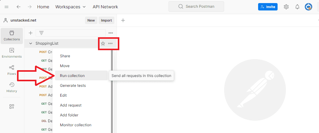Choose Generate tests menu entry
The width and height of the screenshot is (319, 133).
(x=73, y=86)
